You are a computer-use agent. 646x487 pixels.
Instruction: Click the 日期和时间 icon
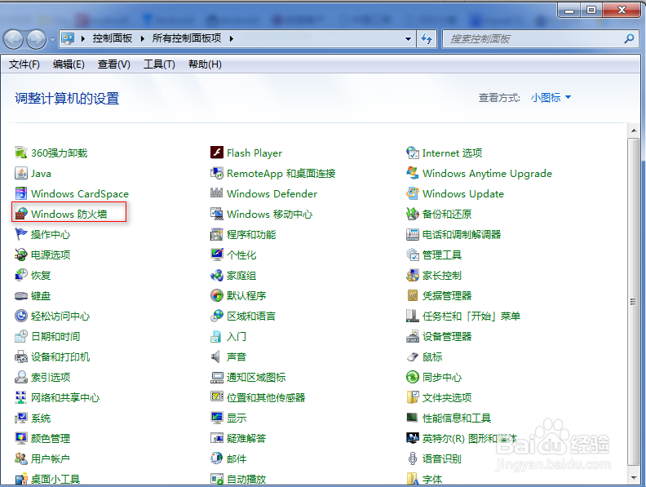21,336
